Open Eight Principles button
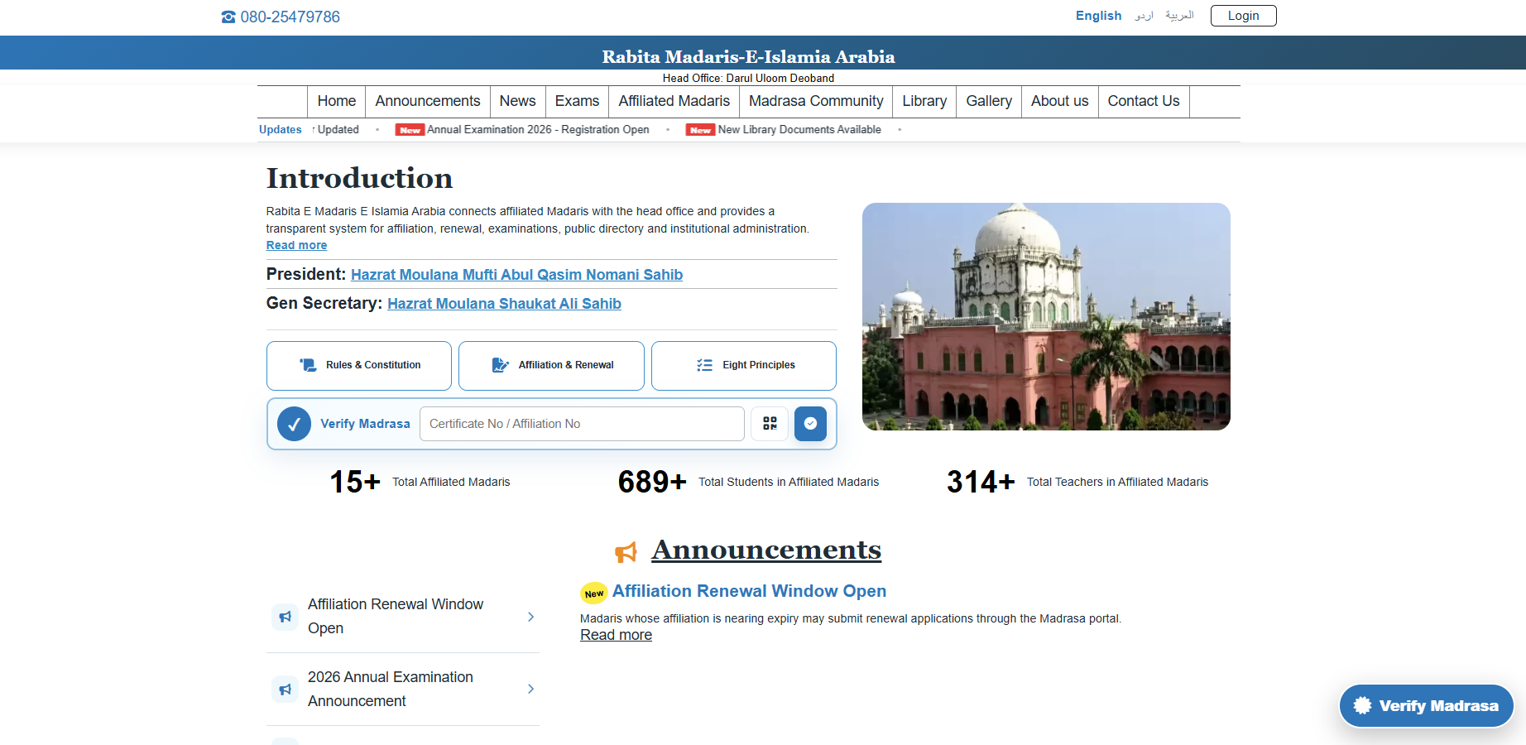This screenshot has width=1526, height=745. pyautogui.click(x=744, y=366)
